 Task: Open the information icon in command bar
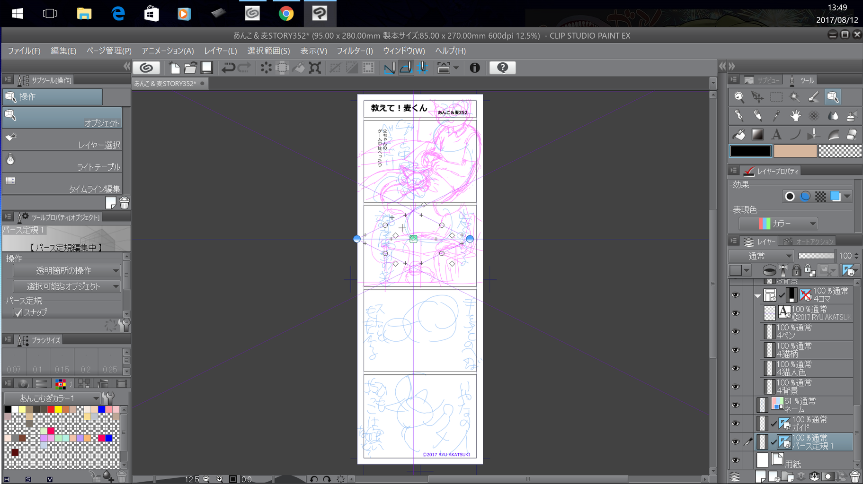coord(474,68)
